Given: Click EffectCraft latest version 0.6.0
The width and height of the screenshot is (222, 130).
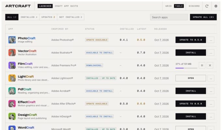Looking at the screenshot, I should (x=141, y=104).
